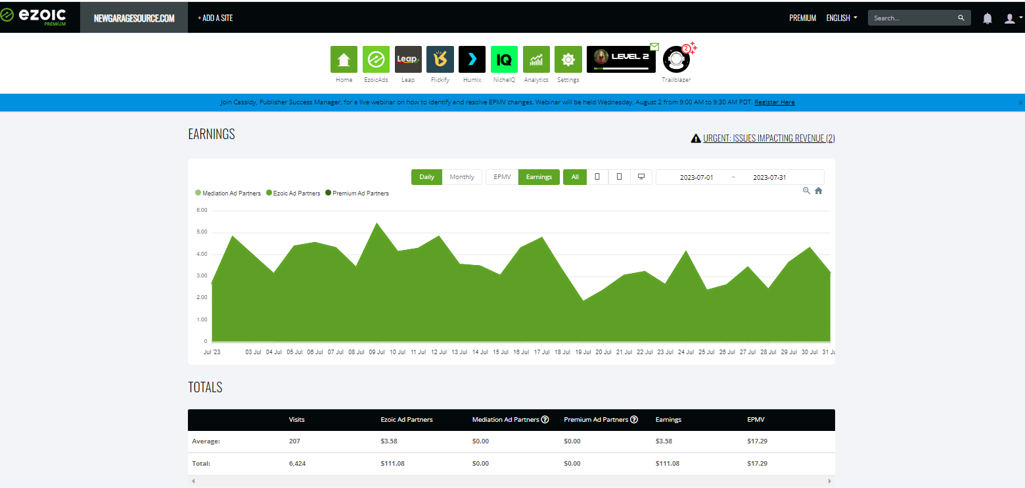Switch chart to Daily view
Viewport: 1025px width, 488px height.
426,177
